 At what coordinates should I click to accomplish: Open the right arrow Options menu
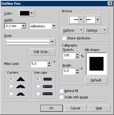click(x=96, y=30)
